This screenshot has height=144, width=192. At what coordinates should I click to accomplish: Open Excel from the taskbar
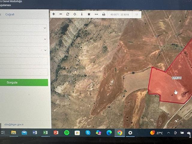[x=45, y=133]
